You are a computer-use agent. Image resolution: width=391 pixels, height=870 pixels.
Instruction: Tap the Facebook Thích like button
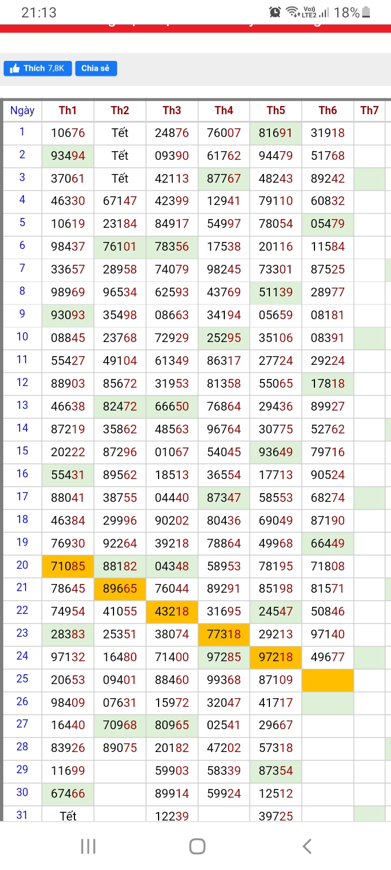coord(37,69)
